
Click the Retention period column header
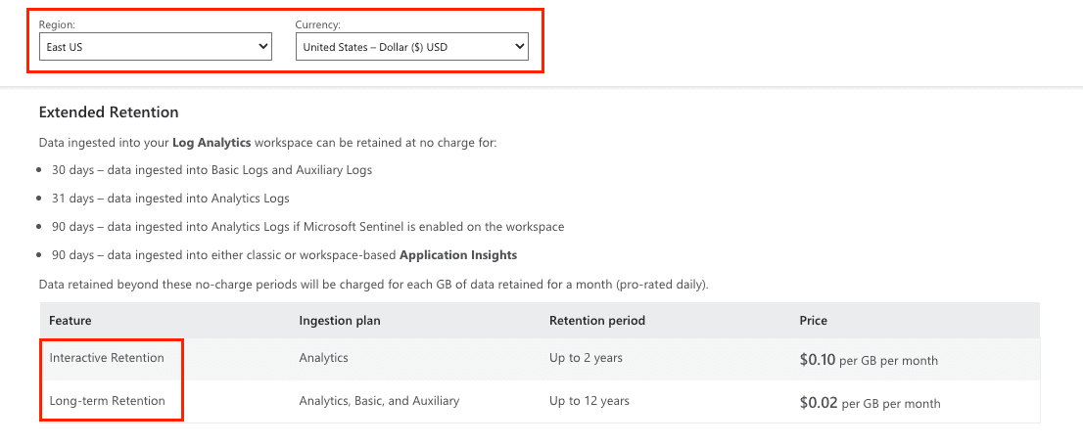click(x=597, y=321)
